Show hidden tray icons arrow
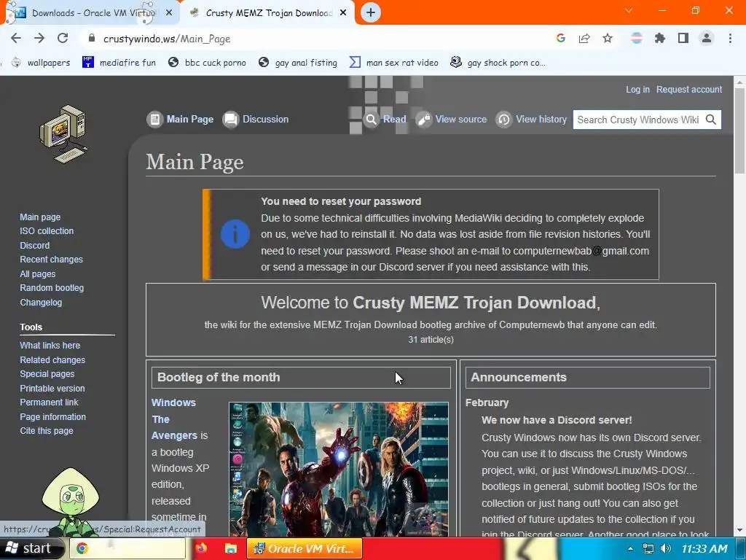The image size is (746, 560). tap(630, 548)
